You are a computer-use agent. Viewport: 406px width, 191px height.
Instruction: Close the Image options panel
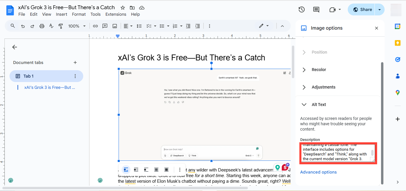coord(377,28)
